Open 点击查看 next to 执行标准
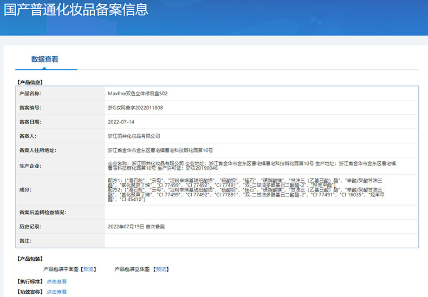Image resolution: width=428 pixels, height=297 pixels. [56, 281]
